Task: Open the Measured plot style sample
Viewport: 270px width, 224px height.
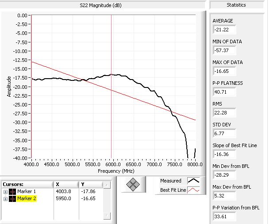Action: click(193, 181)
